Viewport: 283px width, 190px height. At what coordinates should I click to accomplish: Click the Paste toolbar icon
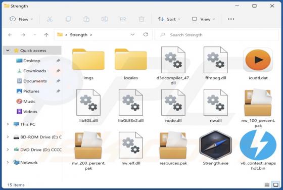pyautogui.click(x=86, y=19)
